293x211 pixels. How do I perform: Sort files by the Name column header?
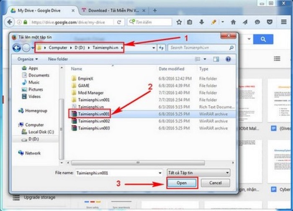coord(77,69)
